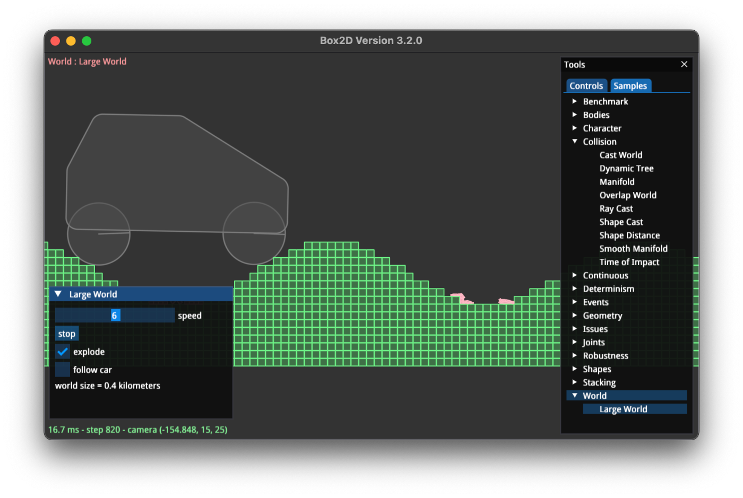Viewport: 743px width, 498px height.
Task: Choose the Shape Cast sample
Action: point(621,222)
